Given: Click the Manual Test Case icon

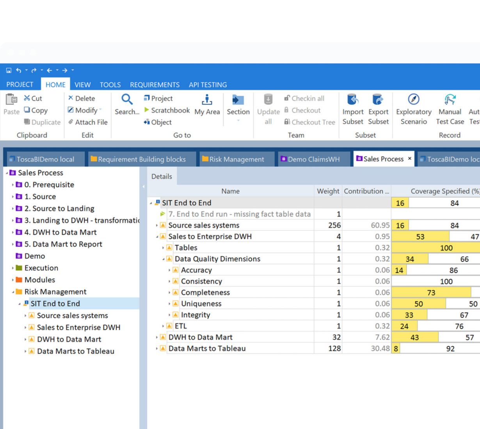Looking at the screenshot, I should click(x=450, y=100).
